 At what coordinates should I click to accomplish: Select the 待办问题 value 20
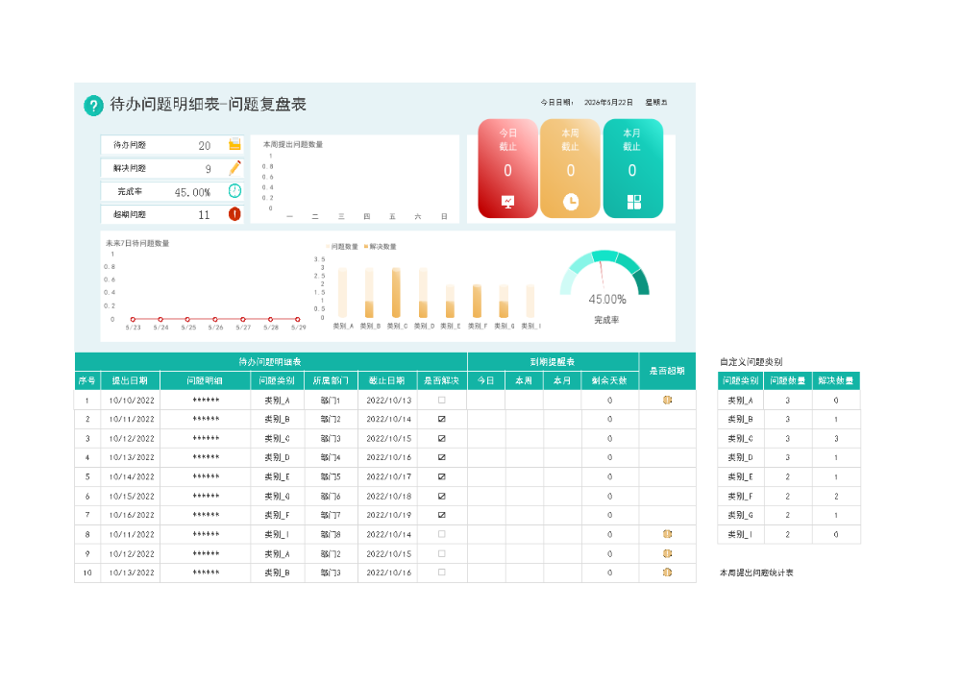(x=204, y=145)
